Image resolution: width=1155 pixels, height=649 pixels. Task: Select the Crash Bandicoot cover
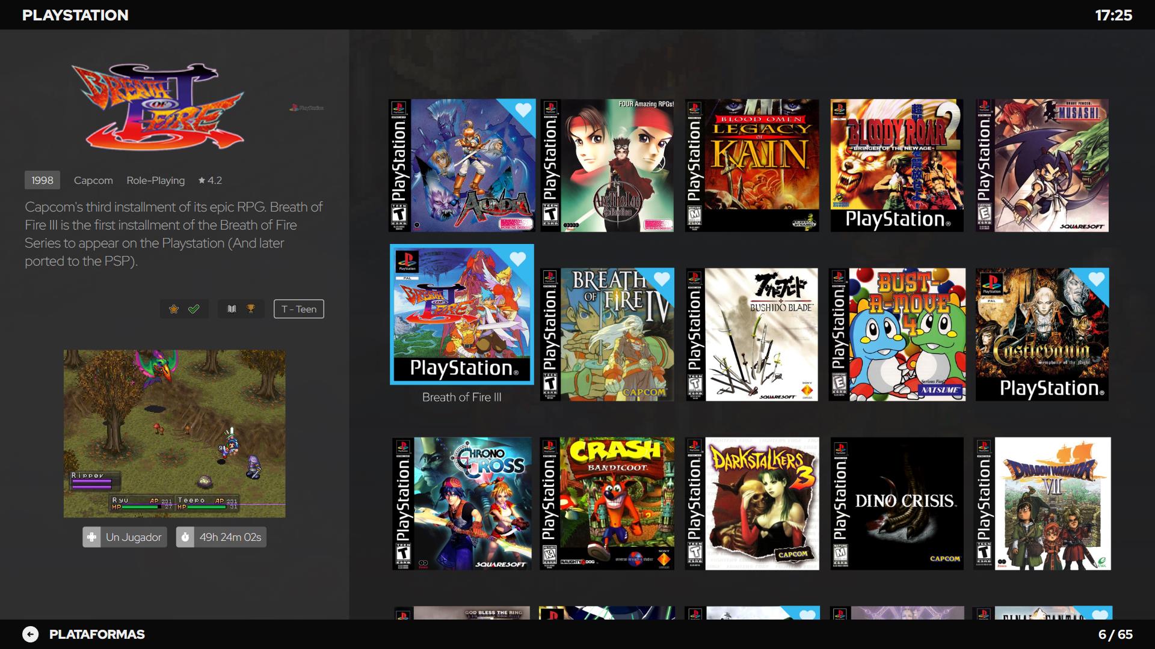click(x=607, y=504)
